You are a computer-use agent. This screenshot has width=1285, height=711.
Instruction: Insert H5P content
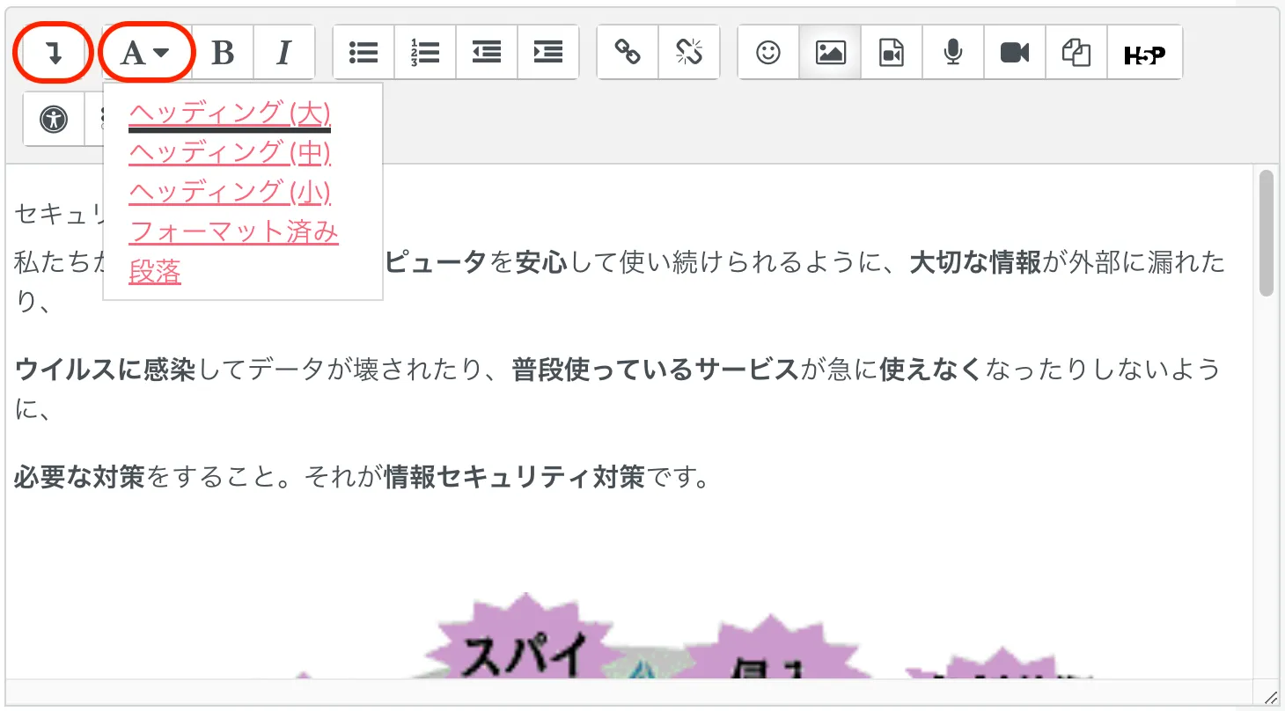1144,55
